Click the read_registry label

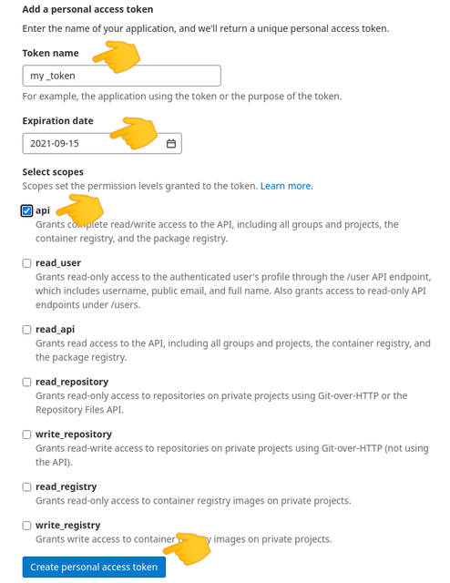point(66,486)
